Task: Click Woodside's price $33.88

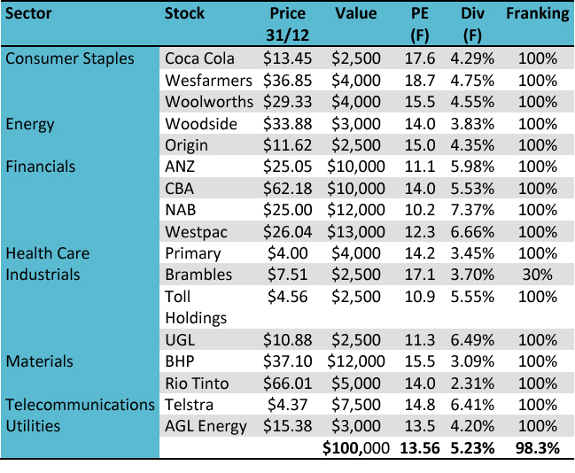Action: pyautogui.click(x=287, y=123)
